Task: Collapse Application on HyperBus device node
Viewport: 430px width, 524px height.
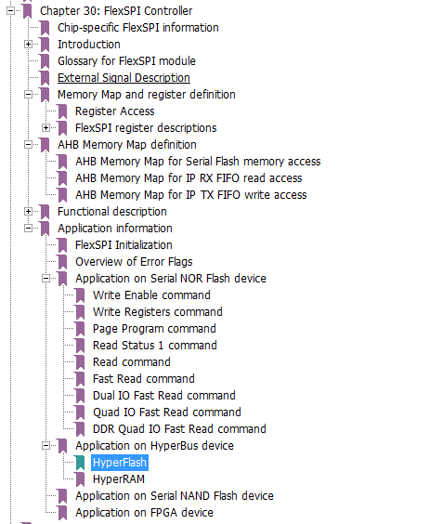Action: (46, 445)
